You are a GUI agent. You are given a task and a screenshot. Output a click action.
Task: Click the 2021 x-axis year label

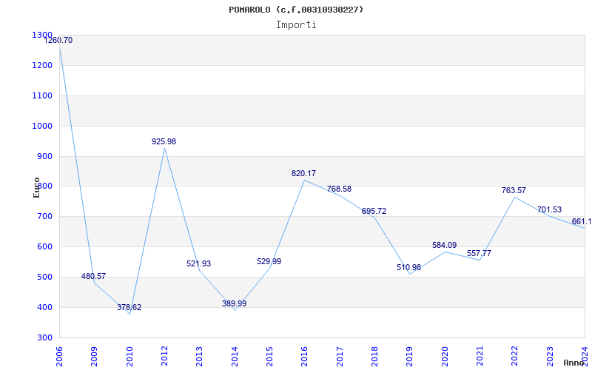pyautogui.click(x=480, y=357)
